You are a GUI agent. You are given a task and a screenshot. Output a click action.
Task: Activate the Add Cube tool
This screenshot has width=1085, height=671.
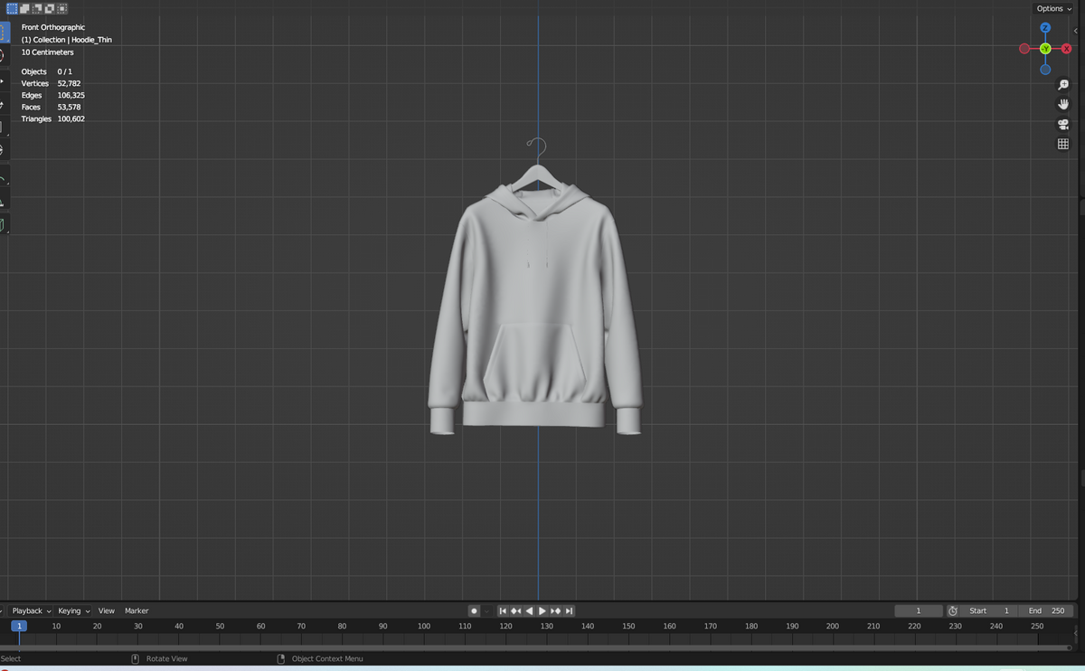(x=4, y=224)
